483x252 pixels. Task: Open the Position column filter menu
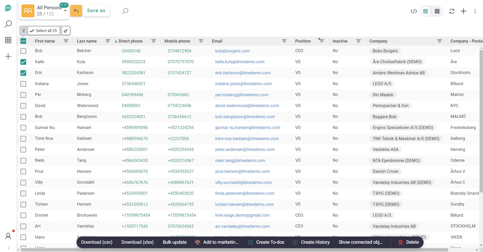tap(321, 41)
